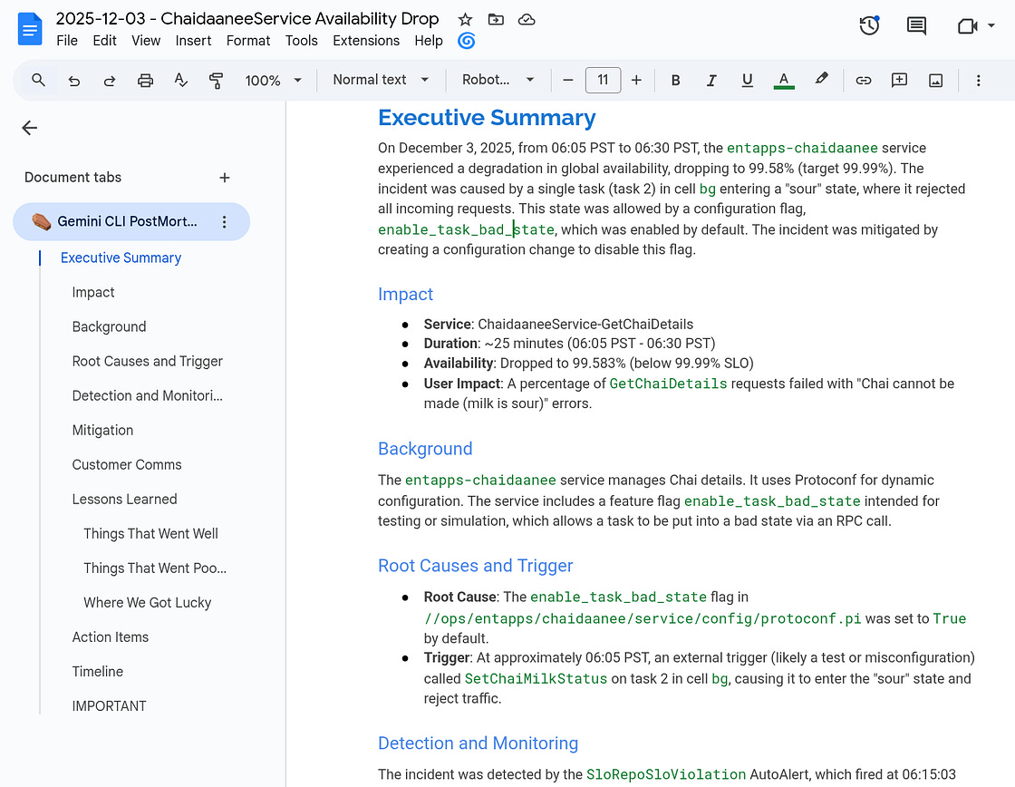The width and height of the screenshot is (1015, 787).
Task: Open the Insert menu
Action: click(193, 41)
